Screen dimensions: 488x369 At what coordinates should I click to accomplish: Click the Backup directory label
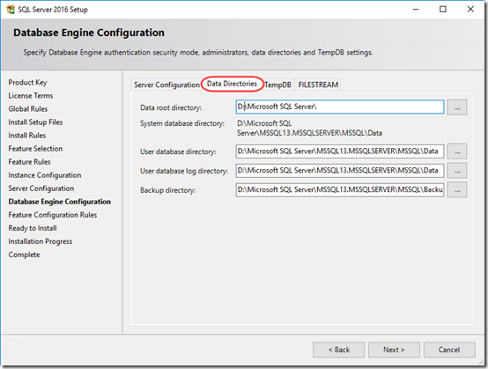(167, 190)
